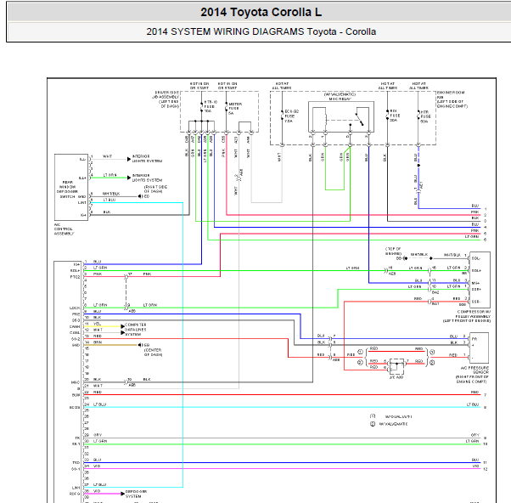The width and height of the screenshot is (511, 503).
Task: Click the LT GRN Interior Lights System arrow
Action: [129, 178]
